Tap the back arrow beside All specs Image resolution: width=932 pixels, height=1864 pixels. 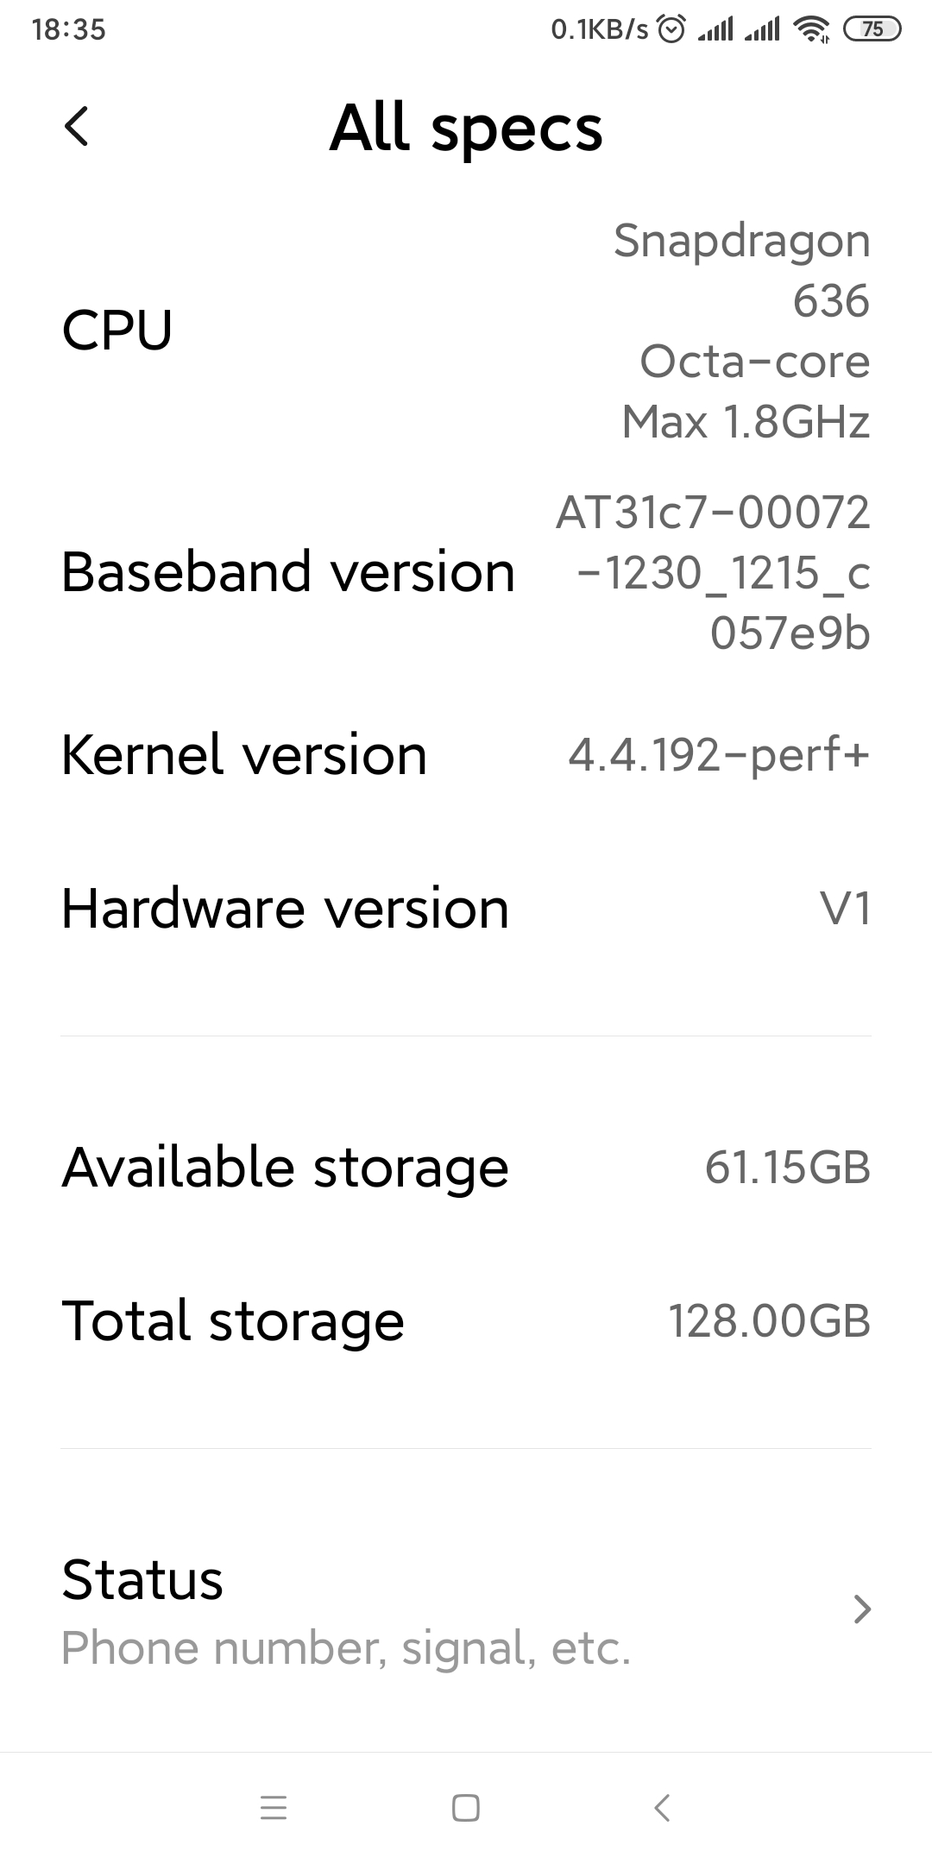[x=77, y=127]
